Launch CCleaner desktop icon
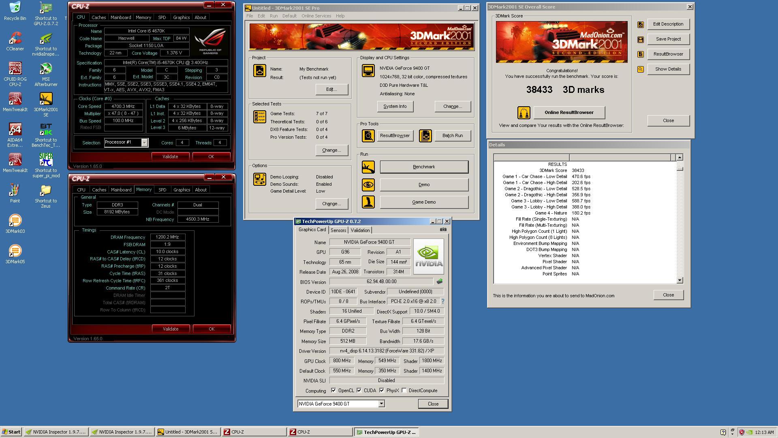 tap(15, 41)
